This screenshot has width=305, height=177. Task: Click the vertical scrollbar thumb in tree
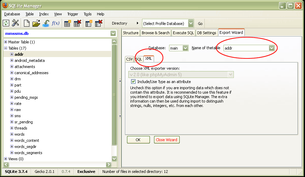[114, 95]
